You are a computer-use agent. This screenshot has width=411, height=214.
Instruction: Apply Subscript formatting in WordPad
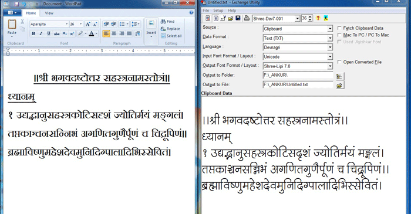(64, 33)
